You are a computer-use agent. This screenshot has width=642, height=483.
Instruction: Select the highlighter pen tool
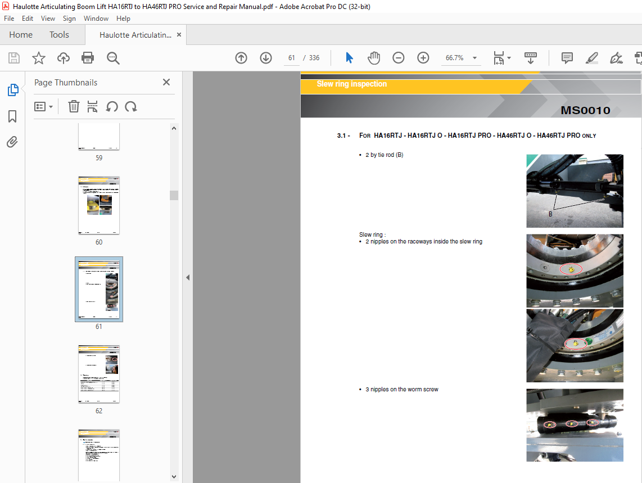click(x=591, y=58)
